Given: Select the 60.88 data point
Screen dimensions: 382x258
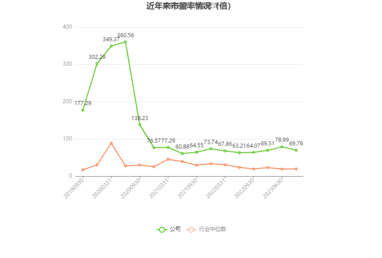Looking at the screenshot, I should pos(182,153).
